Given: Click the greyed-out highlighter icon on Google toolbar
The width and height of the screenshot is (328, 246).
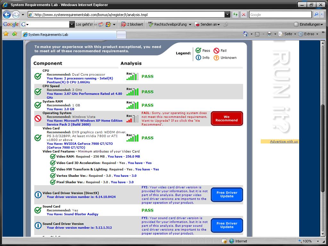Looking at the screenshot, I should [x=225, y=24].
